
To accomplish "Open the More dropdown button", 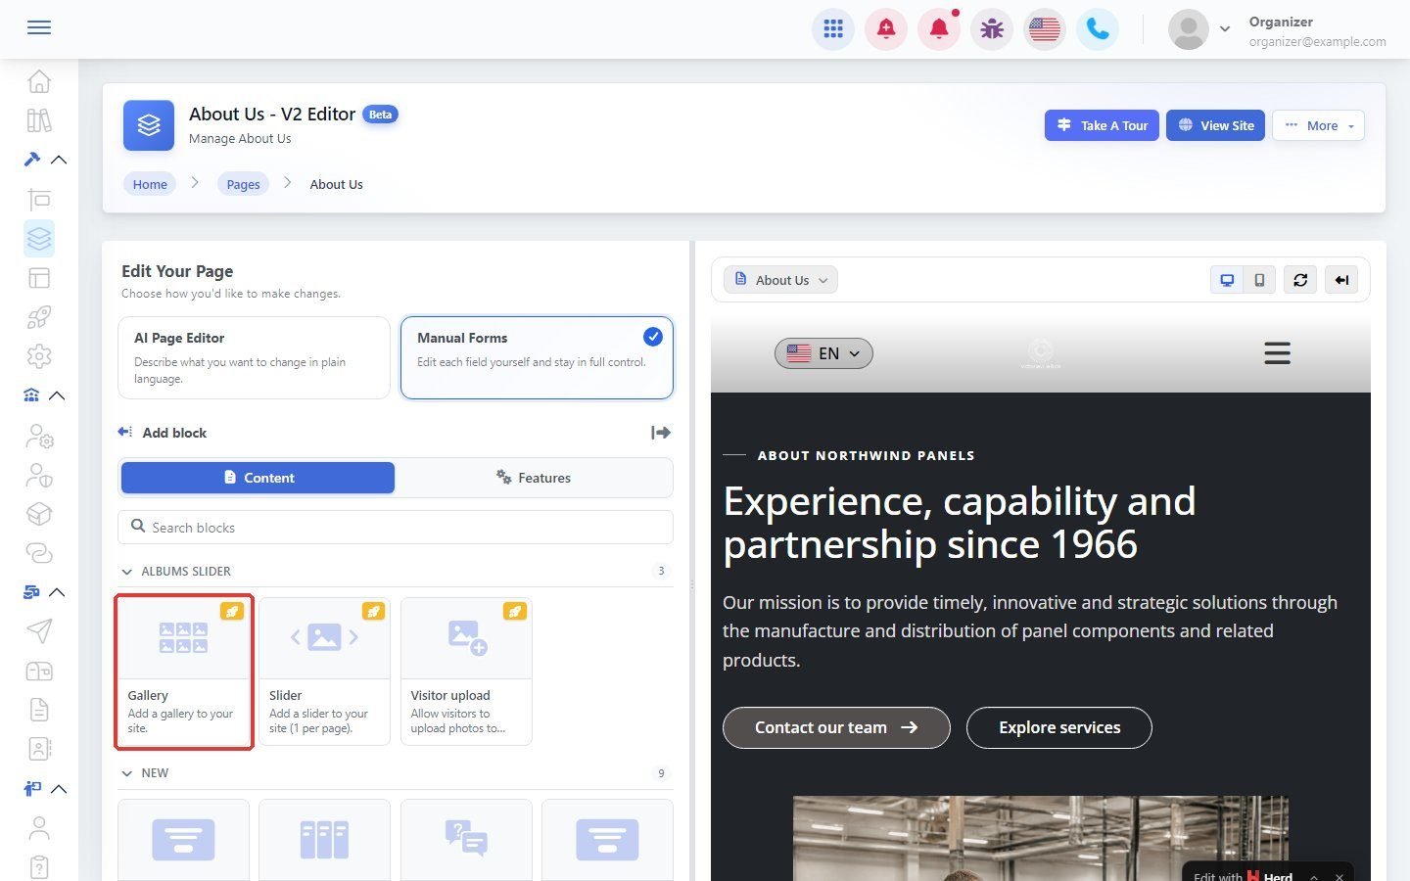I will tap(1318, 125).
